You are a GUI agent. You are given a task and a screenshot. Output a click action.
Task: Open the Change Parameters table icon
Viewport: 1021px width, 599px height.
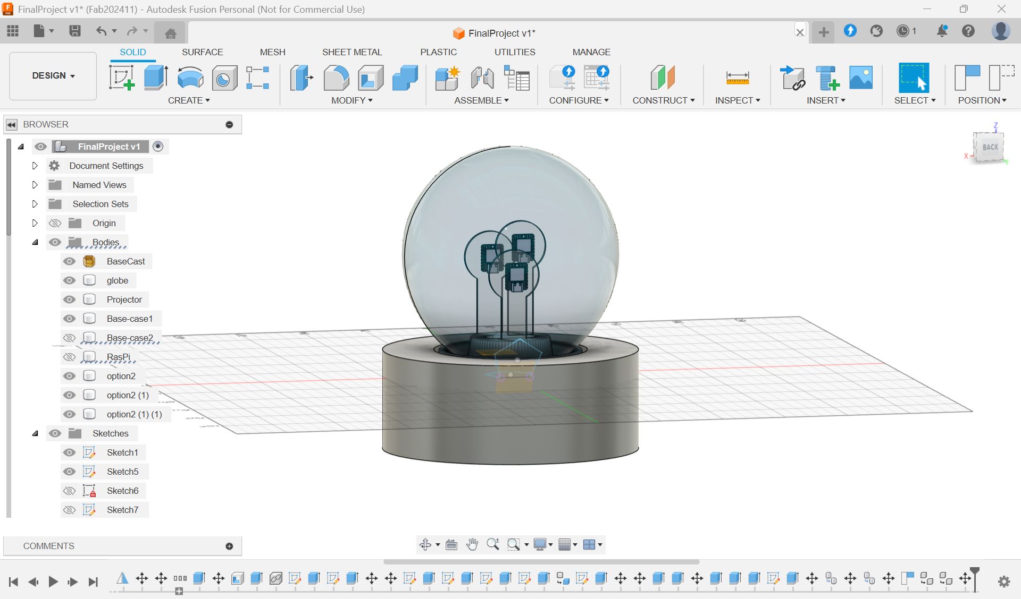[x=517, y=78]
